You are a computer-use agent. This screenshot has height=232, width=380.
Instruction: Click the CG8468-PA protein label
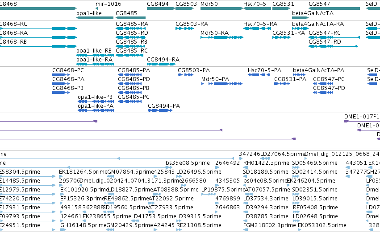(68, 79)
